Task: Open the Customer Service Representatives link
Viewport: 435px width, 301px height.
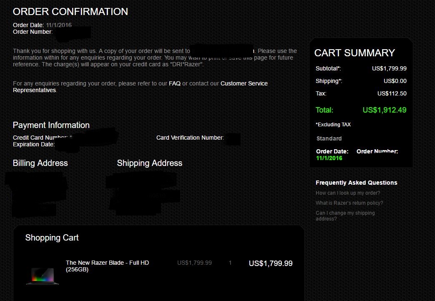Action: 140,87
